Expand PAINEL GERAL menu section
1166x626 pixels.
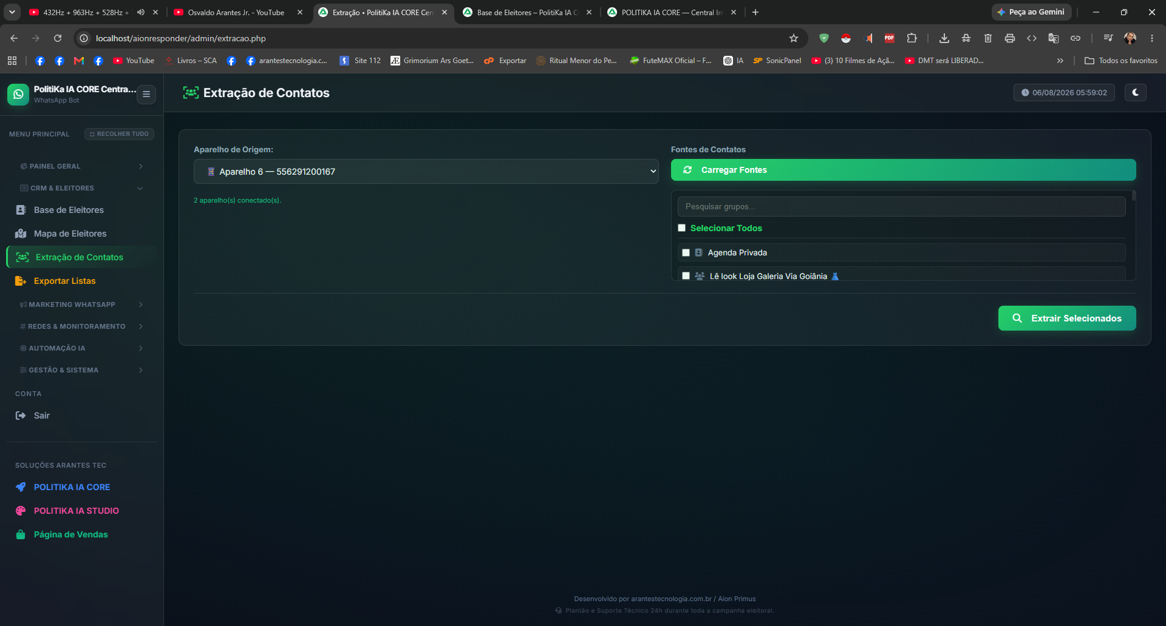click(x=81, y=166)
